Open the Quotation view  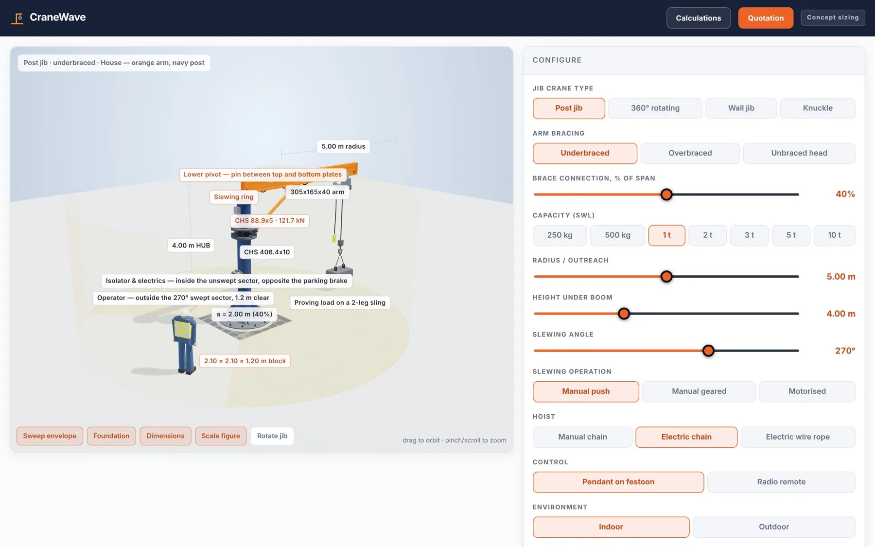pyautogui.click(x=766, y=18)
